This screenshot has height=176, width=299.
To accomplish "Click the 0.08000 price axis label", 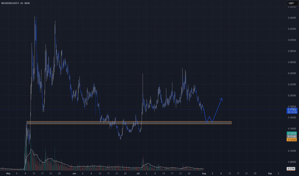I will pyautogui.click(x=292, y=162).
